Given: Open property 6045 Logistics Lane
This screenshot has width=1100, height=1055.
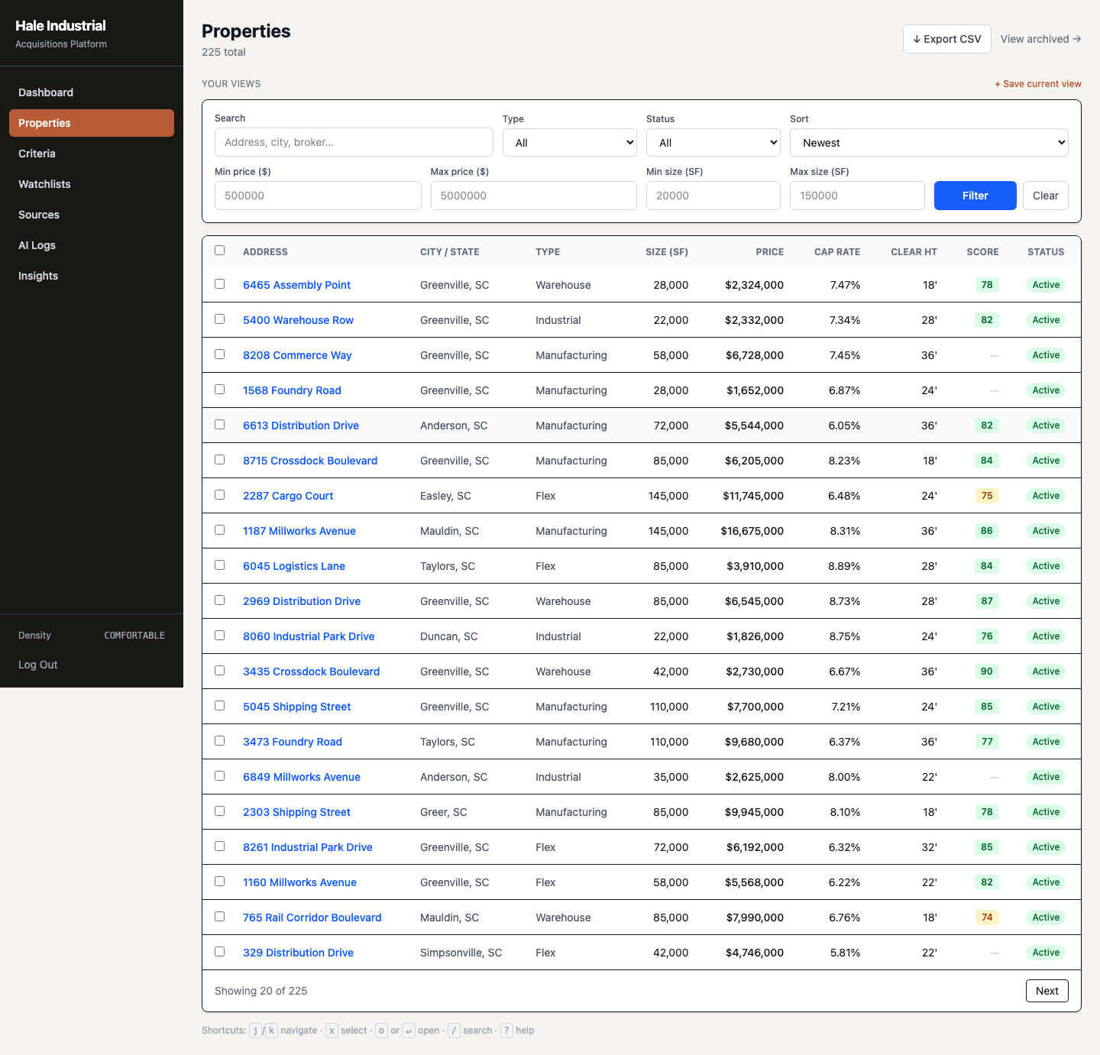Looking at the screenshot, I should pyautogui.click(x=294, y=566).
